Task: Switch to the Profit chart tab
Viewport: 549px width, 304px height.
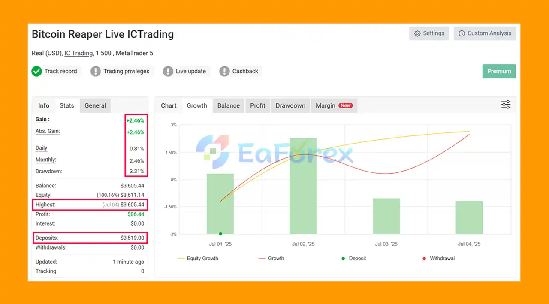Action: (258, 105)
